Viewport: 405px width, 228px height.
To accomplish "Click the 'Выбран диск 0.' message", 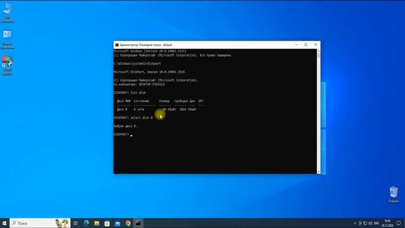I will point(125,126).
